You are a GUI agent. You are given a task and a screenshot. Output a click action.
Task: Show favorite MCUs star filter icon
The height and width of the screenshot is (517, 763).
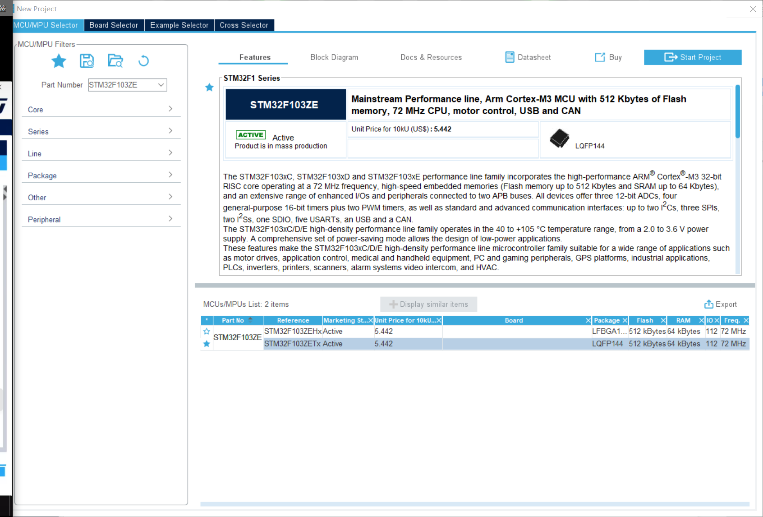(x=59, y=61)
